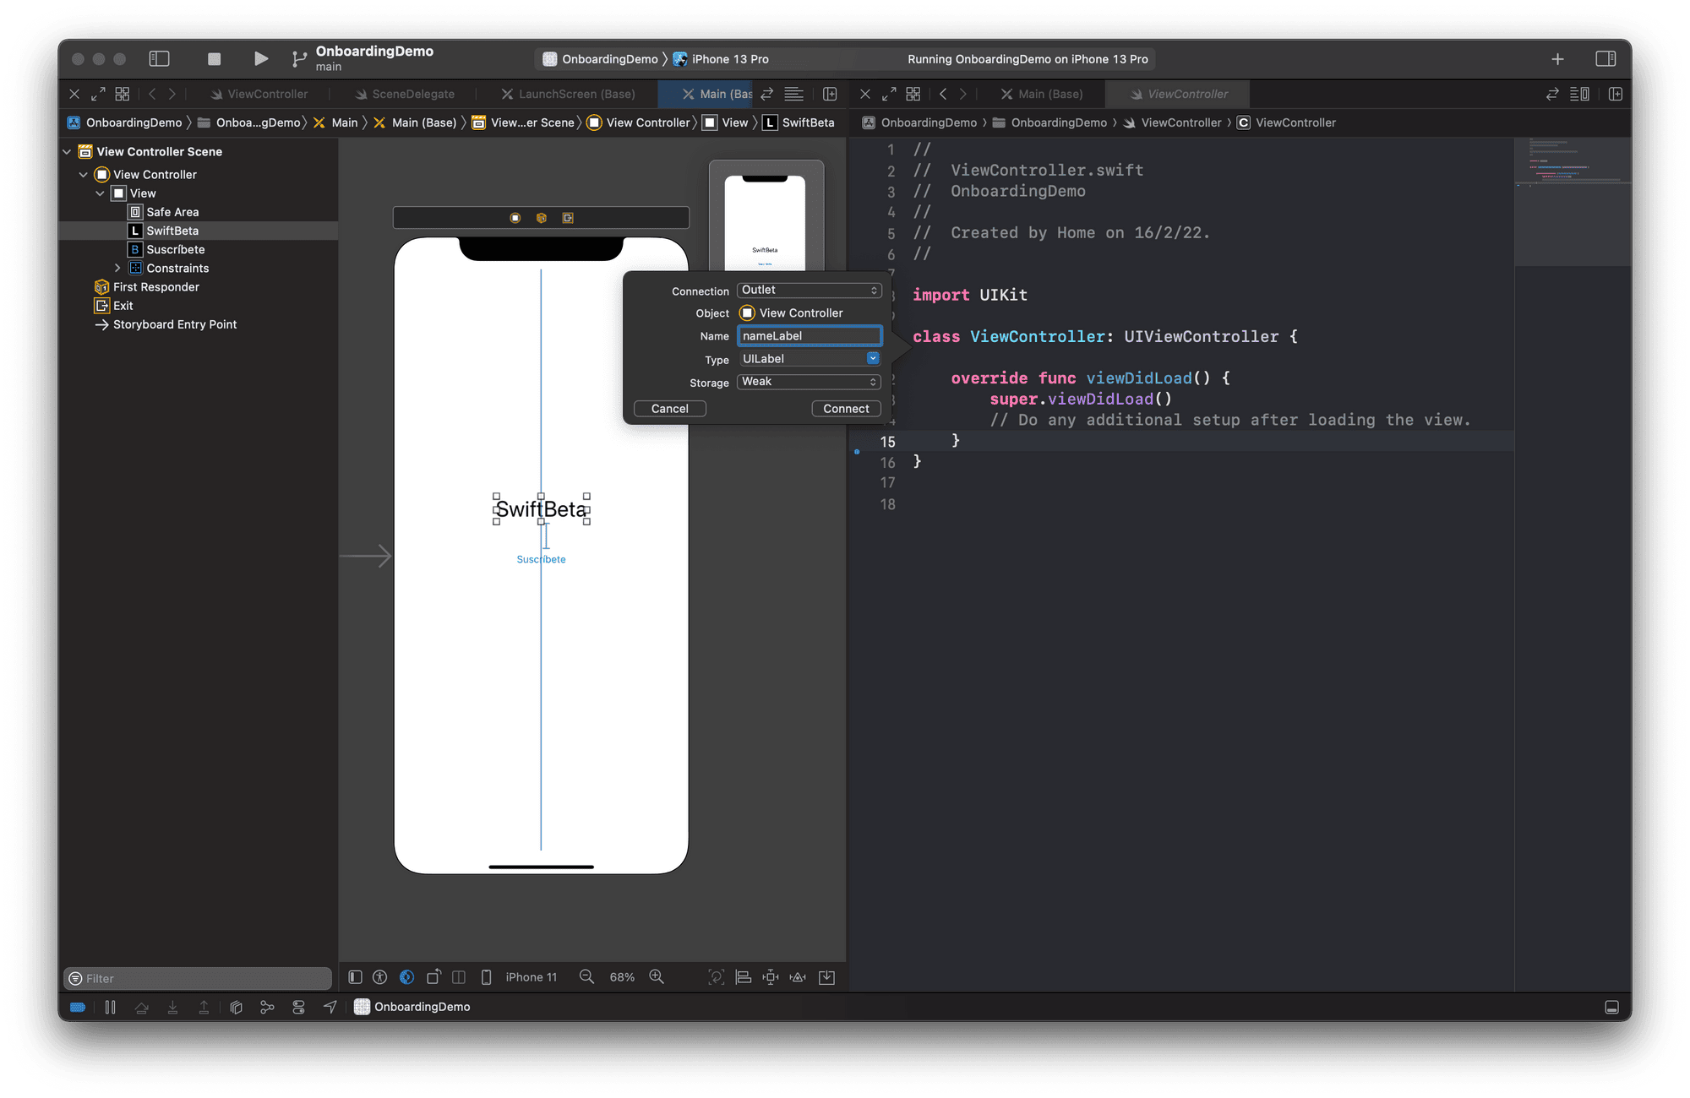1690x1098 pixels.
Task: Select Exit in document outline
Action: (x=123, y=306)
